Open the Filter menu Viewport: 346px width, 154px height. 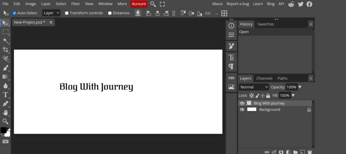75,4
